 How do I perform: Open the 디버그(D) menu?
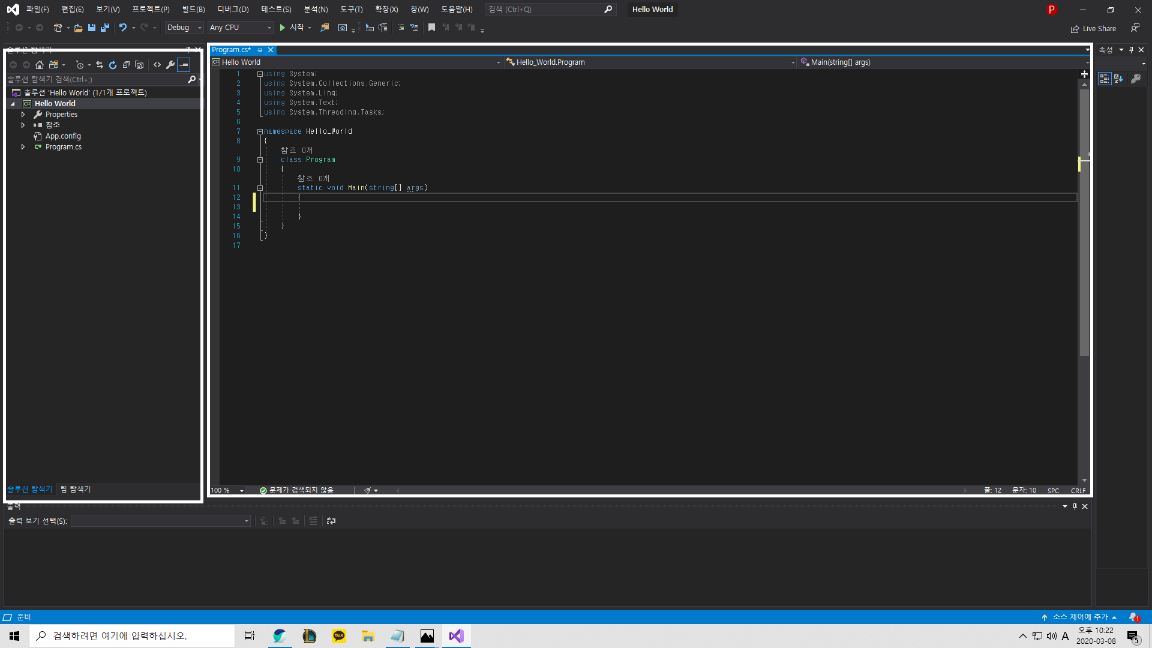tap(233, 10)
